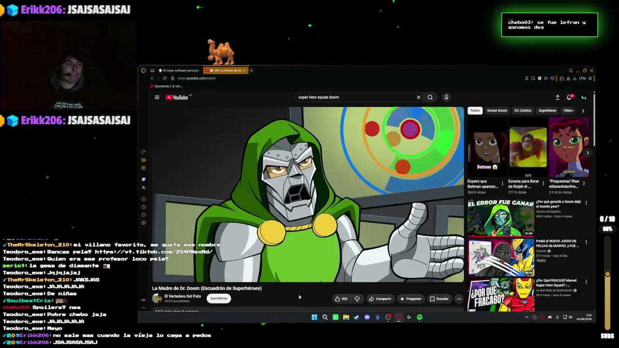Screen dimensions: 619x348
Task: Click the browser heart bookmarks icon
Action: (552, 78)
